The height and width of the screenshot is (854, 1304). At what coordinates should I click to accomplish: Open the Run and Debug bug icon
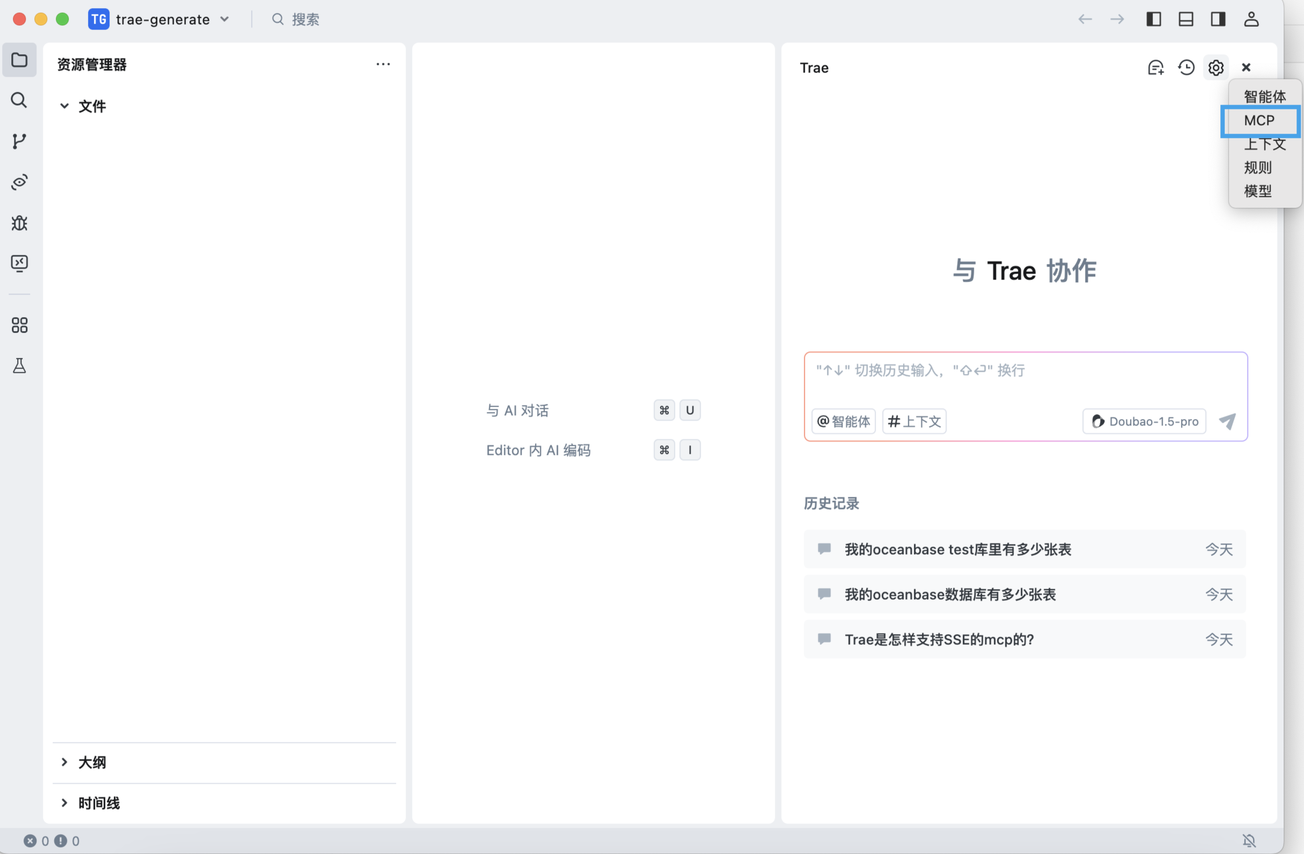pyautogui.click(x=19, y=223)
